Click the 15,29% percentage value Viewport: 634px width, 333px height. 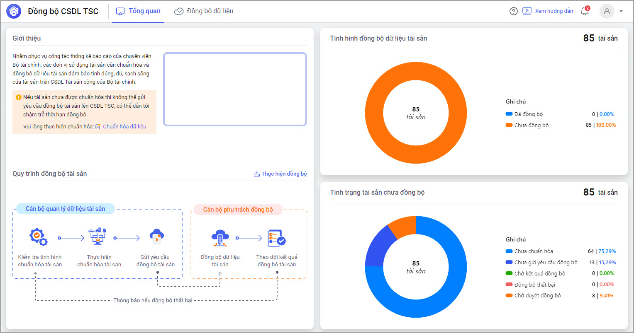(x=607, y=263)
